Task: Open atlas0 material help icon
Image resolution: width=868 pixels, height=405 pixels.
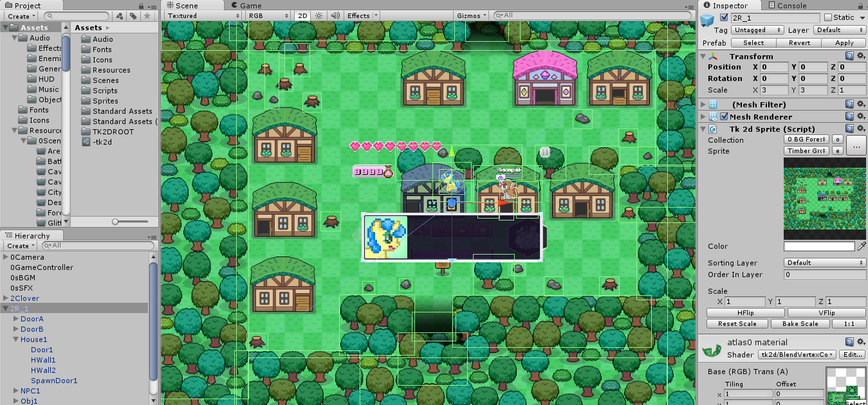Action: pyautogui.click(x=849, y=342)
